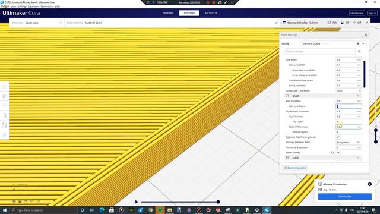The height and width of the screenshot is (214, 380).
Task: Open Google Chrome from taskbar
Action: (x=150, y=210)
